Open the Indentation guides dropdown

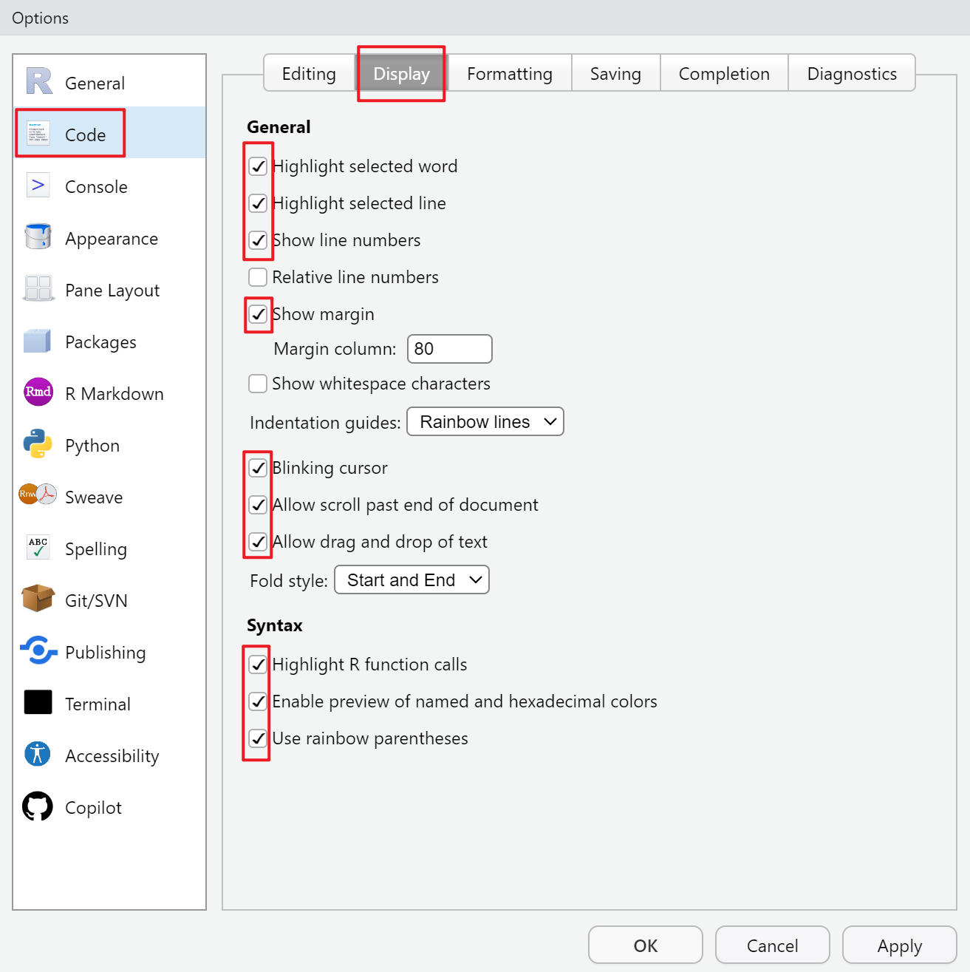[x=485, y=422]
